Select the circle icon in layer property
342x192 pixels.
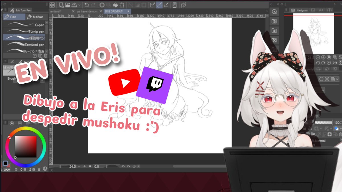pos(321,79)
